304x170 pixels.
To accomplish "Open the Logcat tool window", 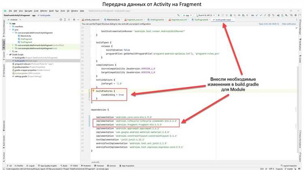I will (30, 166).
